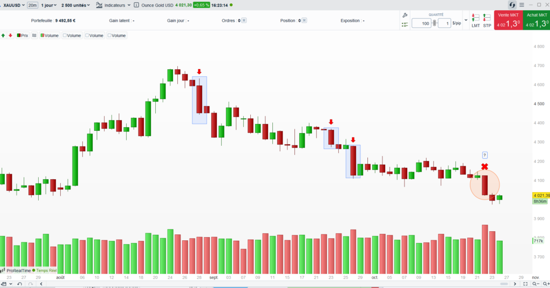Open the '1 jour' timeframe dropdown
The height and width of the screenshot is (288, 550).
click(x=49, y=5)
